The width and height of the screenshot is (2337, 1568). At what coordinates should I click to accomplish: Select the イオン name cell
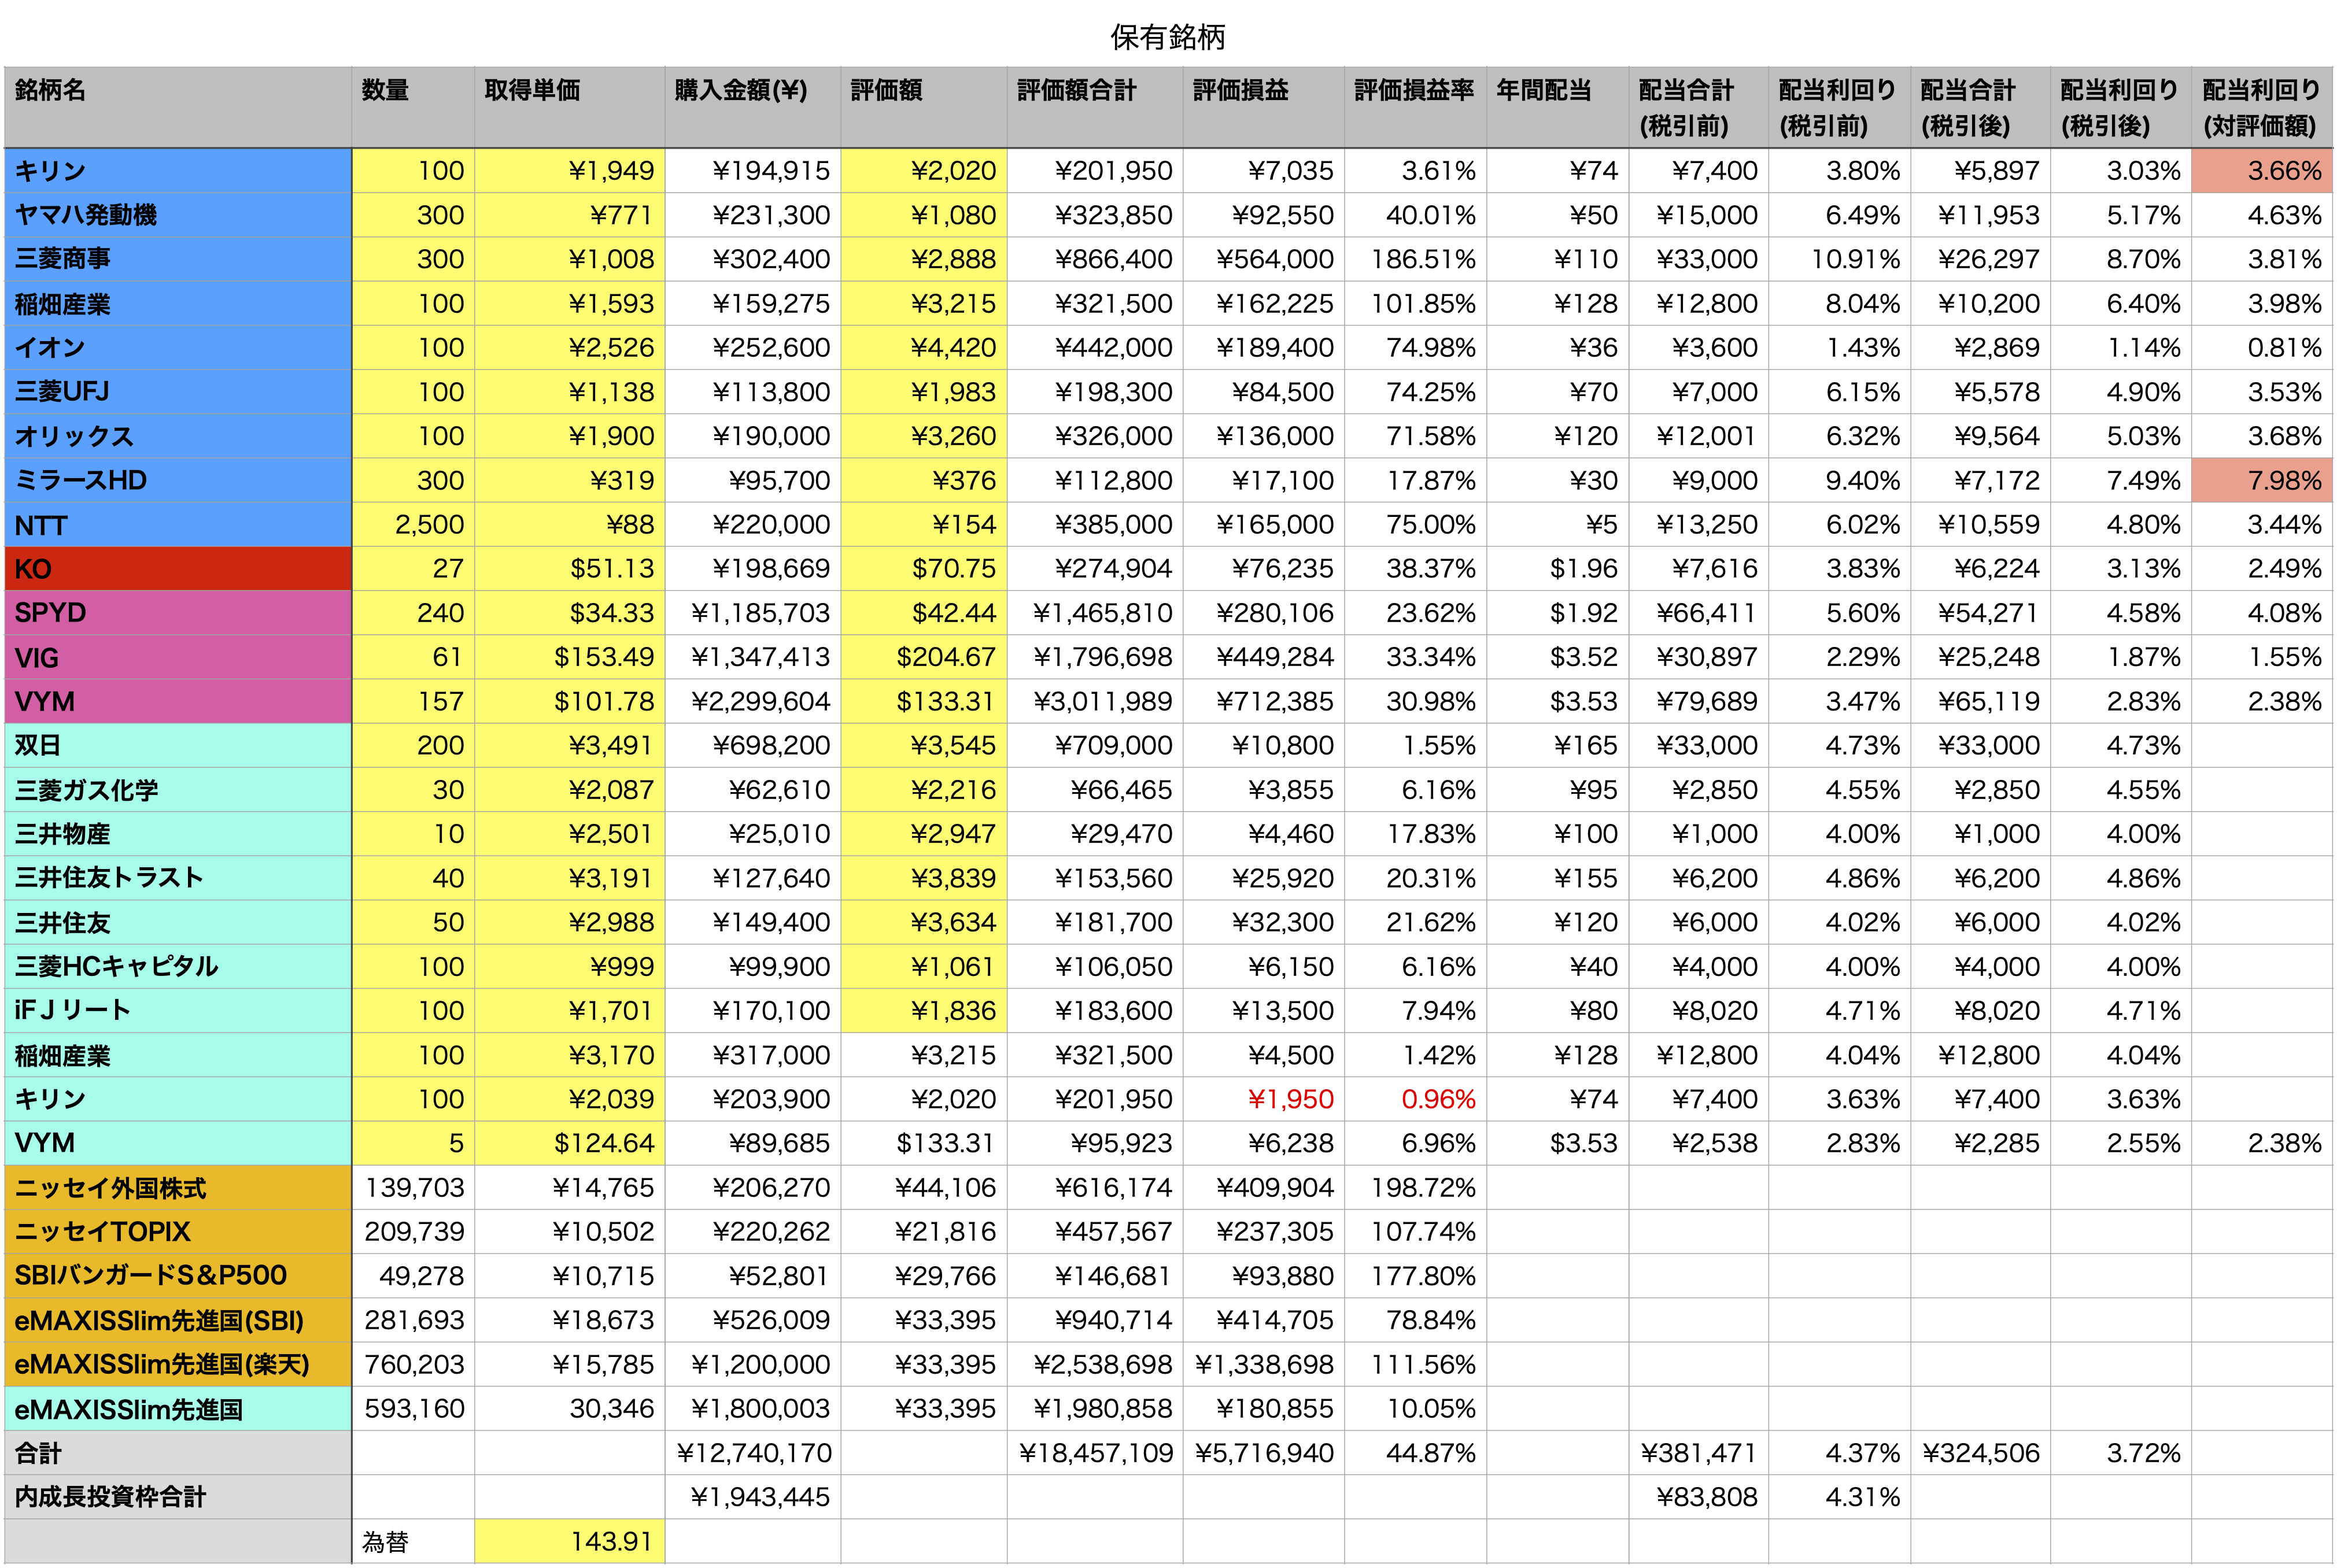[178, 348]
